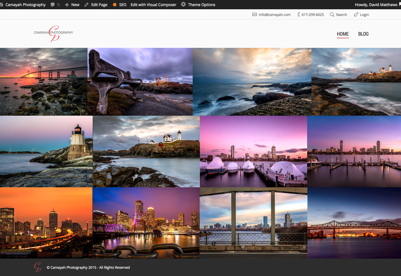
Task: Click the Theme Options gear icon
Action: (183, 4)
